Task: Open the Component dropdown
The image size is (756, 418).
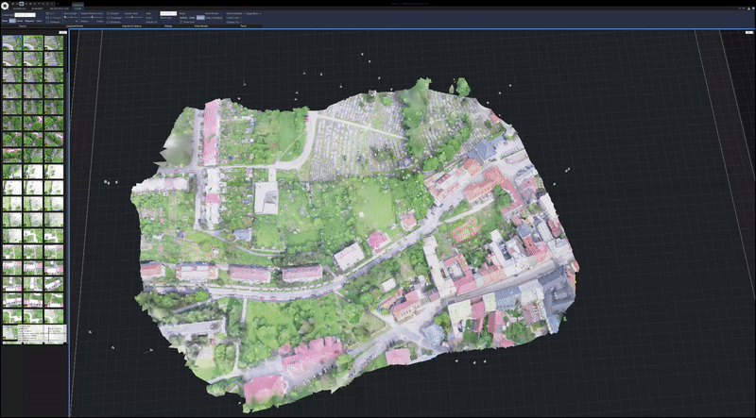Action: click(26, 15)
